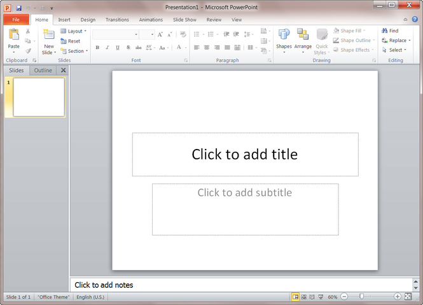Click the Copy icon in Clipboard group
The height and width of the screenshot is (305, 423).
pyautogui.click(x=27, y=41)
